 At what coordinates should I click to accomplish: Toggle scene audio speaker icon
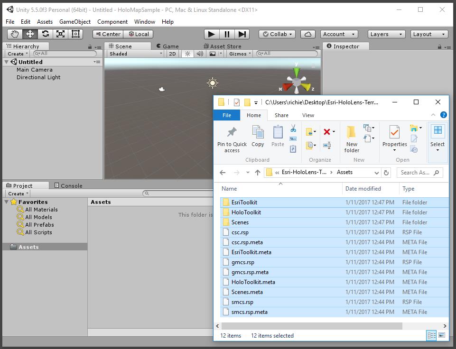[x=200, y=54]
